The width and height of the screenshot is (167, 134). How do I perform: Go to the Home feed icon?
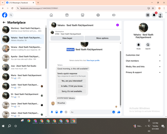click(51, 15)
